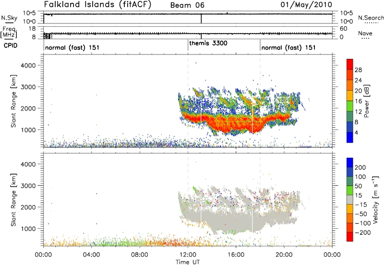This screenshot has height=265, width=384.
Task: Click the '2000' tick in power panel
Action: (28, 108)
